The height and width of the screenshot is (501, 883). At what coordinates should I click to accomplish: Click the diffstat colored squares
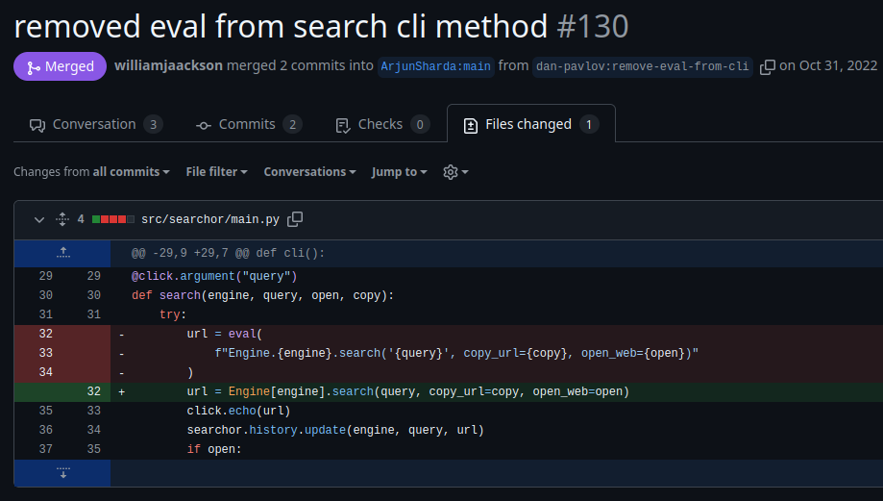(x=112, y=219)
